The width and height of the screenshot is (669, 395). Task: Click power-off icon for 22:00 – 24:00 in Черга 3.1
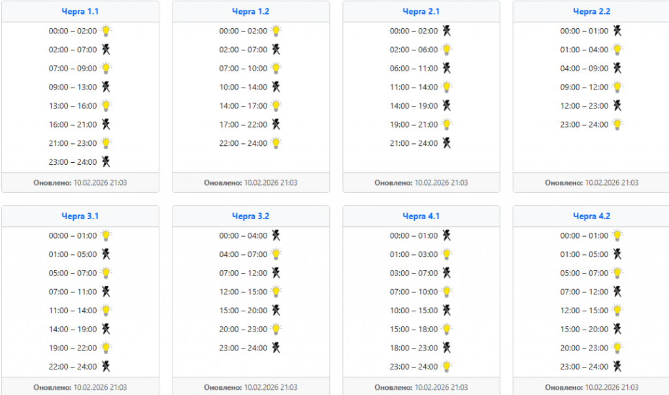pyautogui.click(x=106, y=366)
